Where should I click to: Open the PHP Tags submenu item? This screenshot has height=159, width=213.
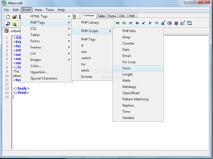click(46, 23)
